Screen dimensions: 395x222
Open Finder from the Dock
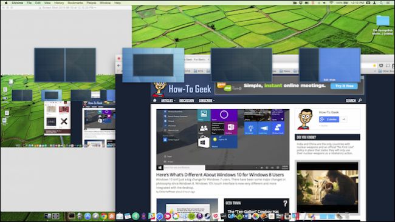coord(47,216)
